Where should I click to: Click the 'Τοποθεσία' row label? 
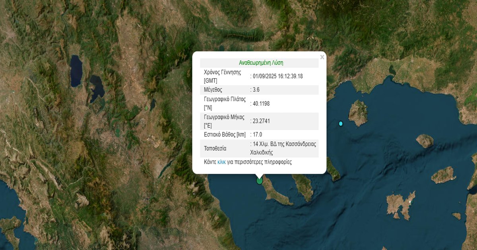pos(215,148)
